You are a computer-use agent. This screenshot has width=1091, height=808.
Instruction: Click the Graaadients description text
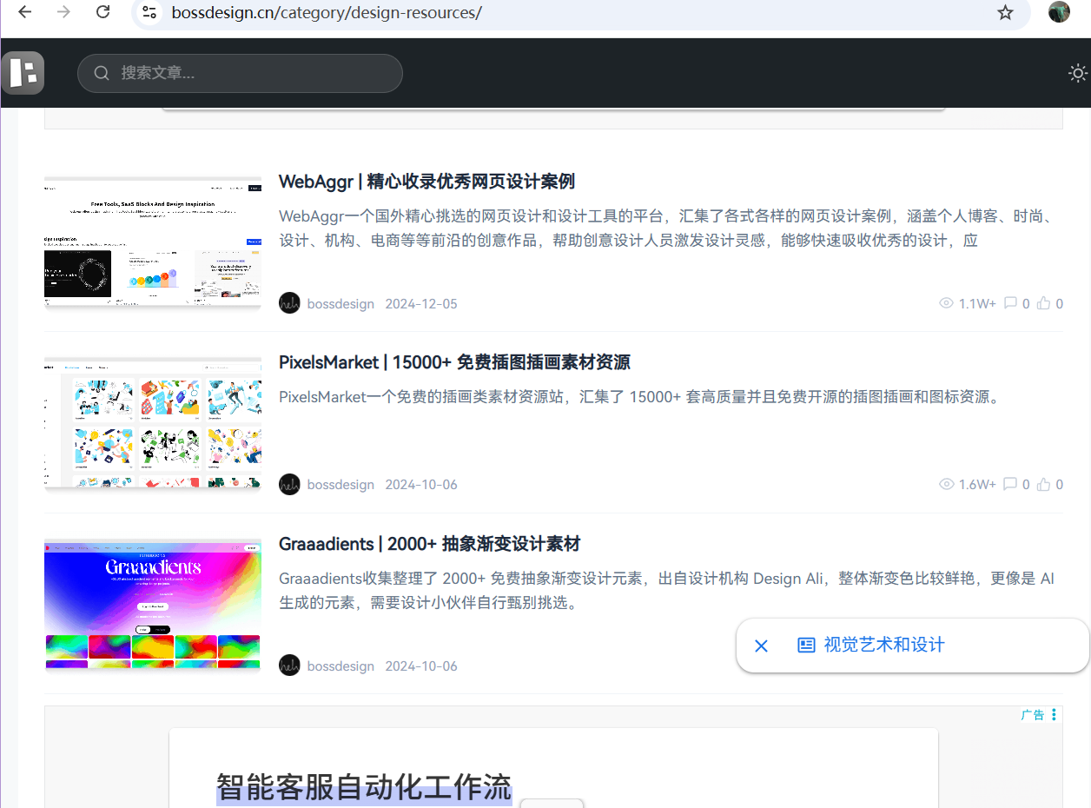pos(666,590)
